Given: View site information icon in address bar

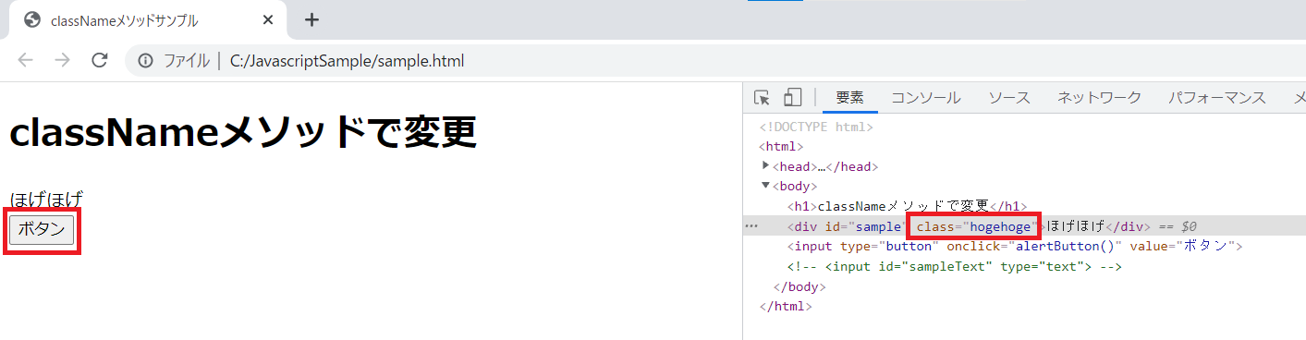Looking at the screenshot, I should tap(145, 61).
